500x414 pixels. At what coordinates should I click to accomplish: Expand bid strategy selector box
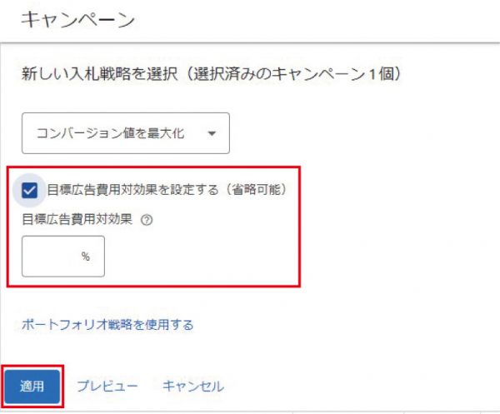[x=126, y=133]
